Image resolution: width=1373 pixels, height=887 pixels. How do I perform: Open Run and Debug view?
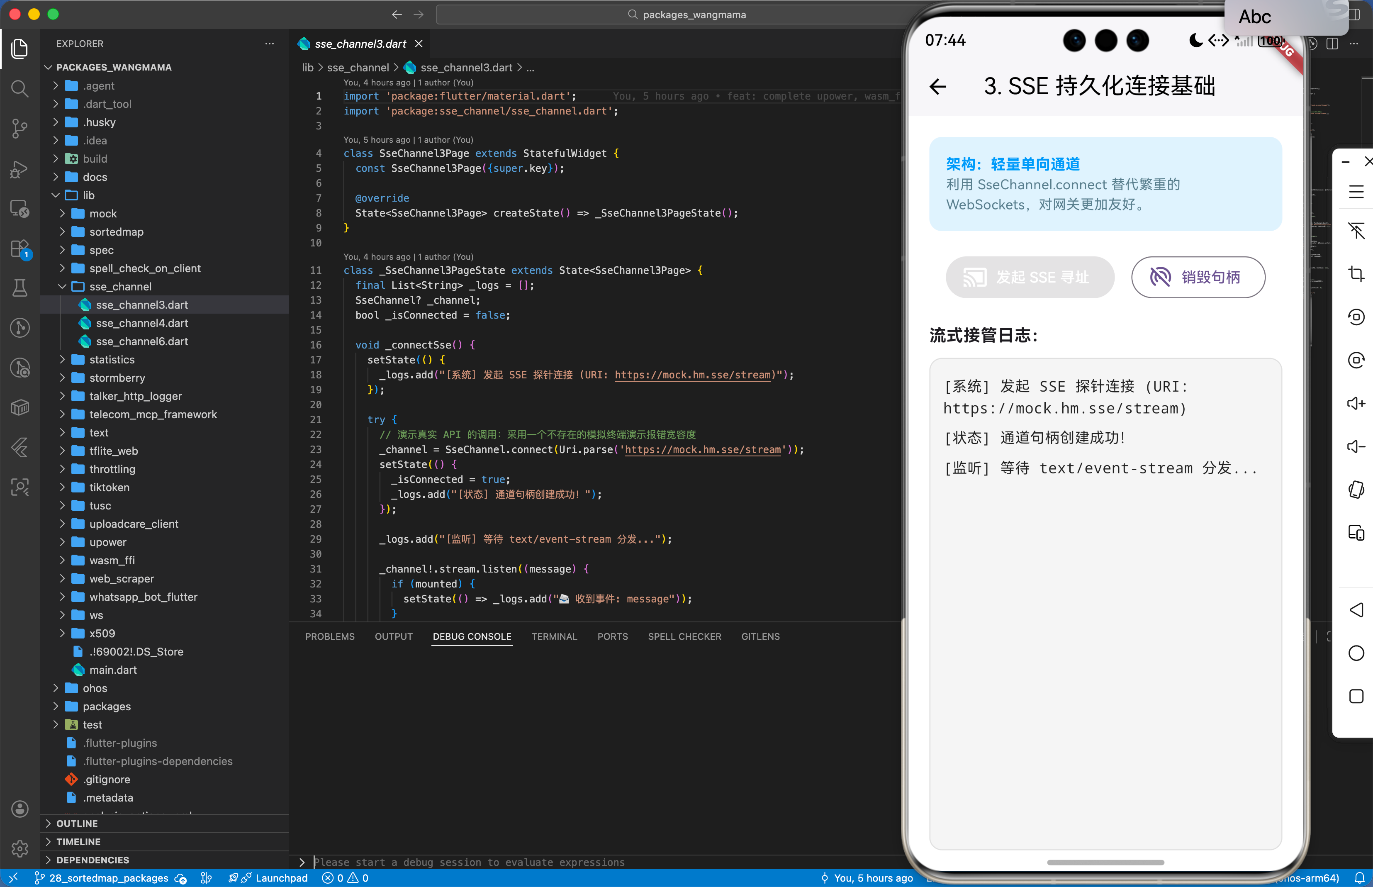[x=19, y=168]
